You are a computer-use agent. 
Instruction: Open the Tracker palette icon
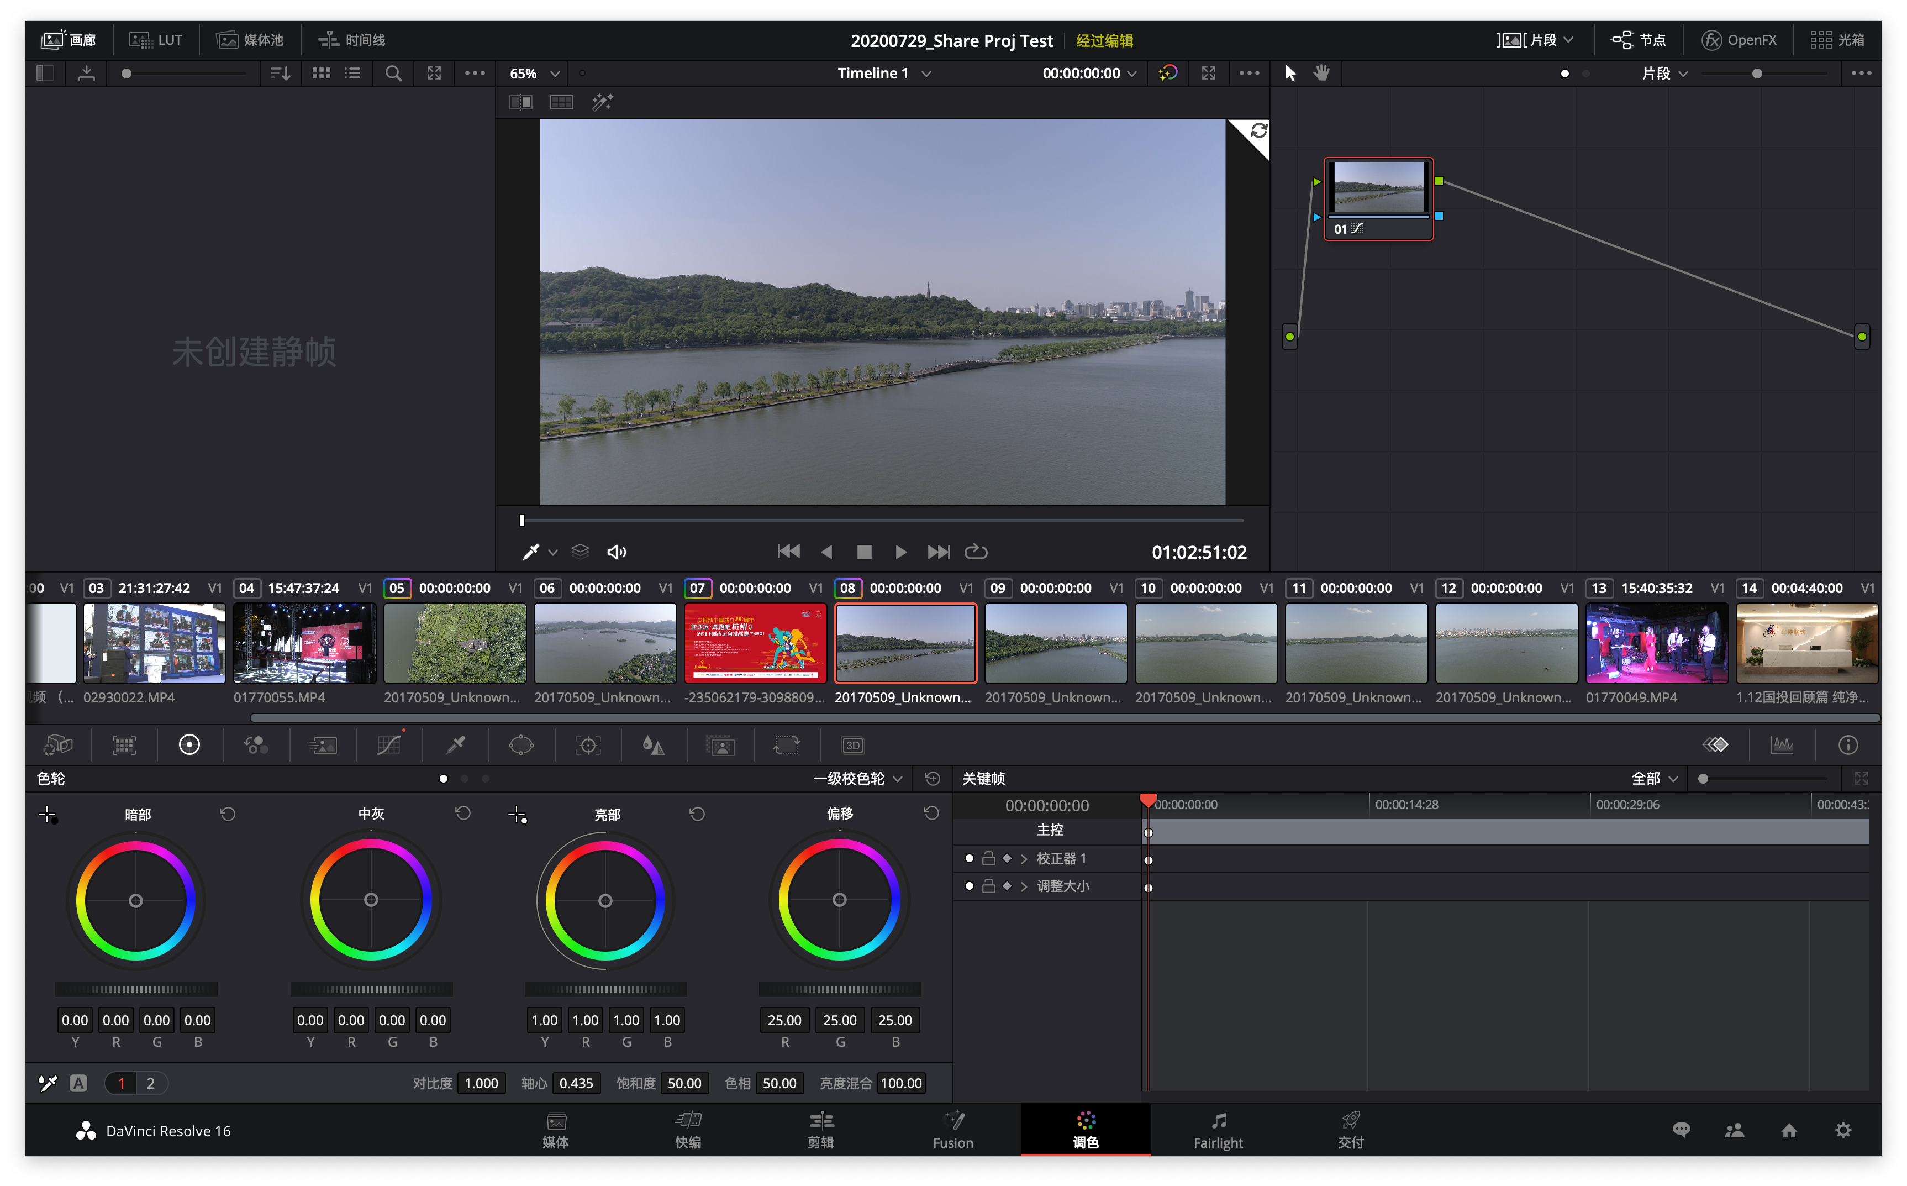(588, 744)
